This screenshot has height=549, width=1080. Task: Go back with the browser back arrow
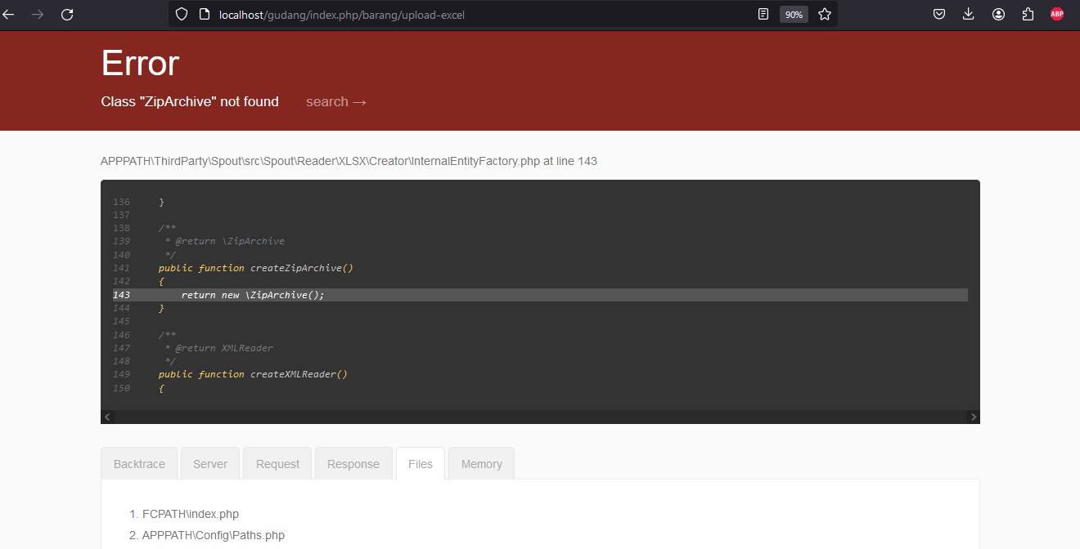pos(9,14)
